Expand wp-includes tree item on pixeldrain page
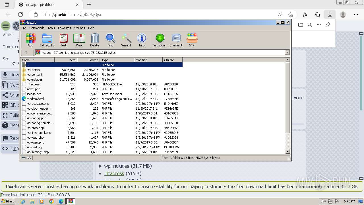364x205 pixels. pyautogui.click(x=100, y=166)
